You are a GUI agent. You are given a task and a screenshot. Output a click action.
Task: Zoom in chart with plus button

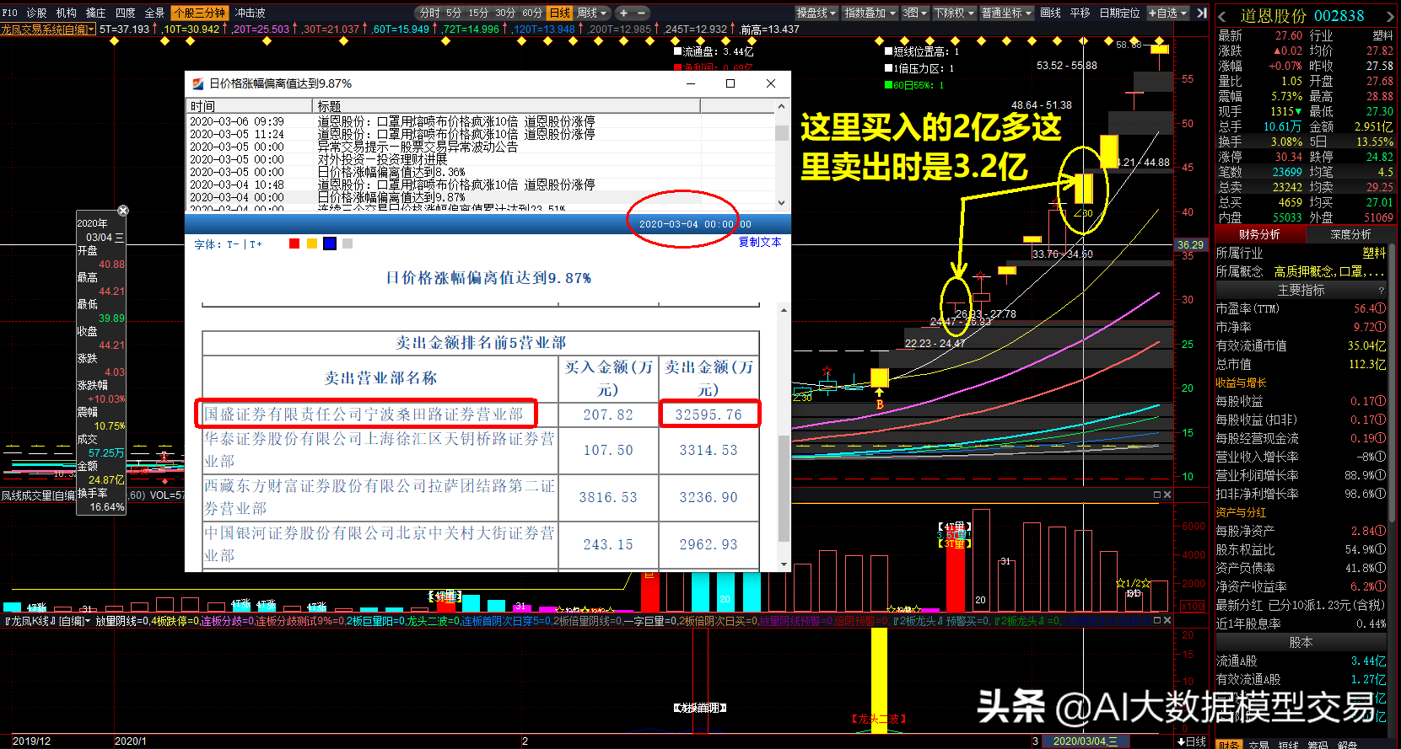click(624, 13)
